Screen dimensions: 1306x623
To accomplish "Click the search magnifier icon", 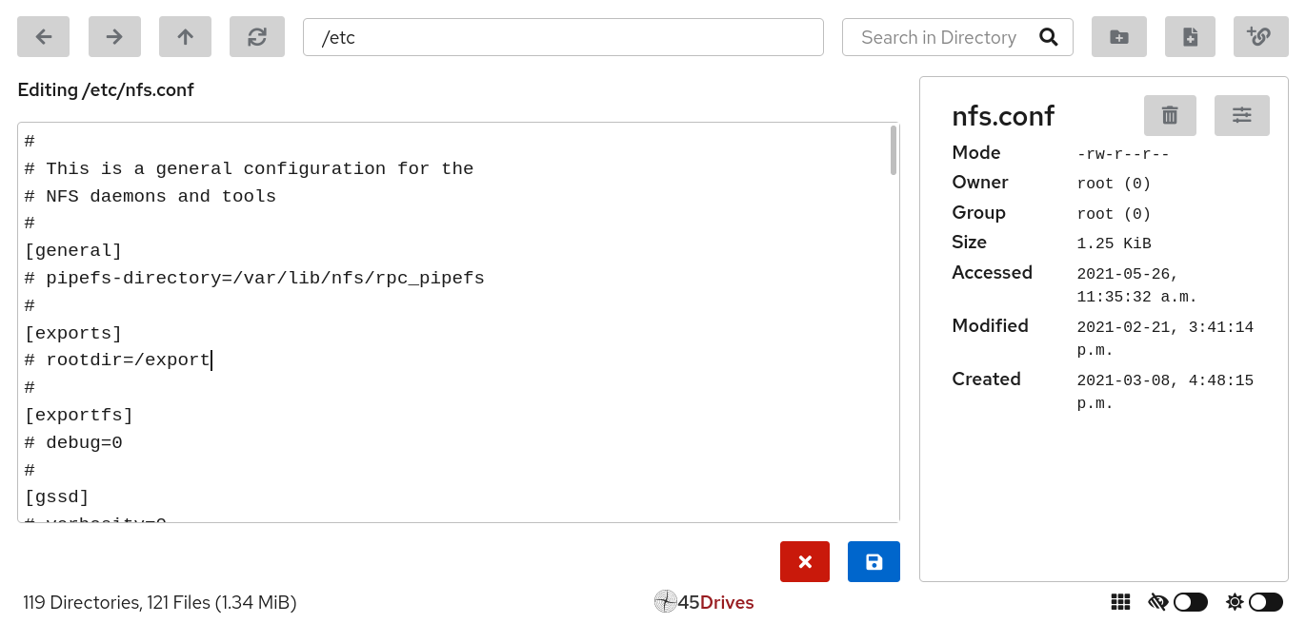I will (x=1049, y=37).
